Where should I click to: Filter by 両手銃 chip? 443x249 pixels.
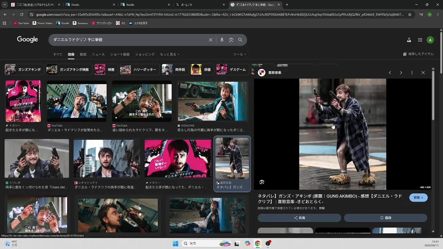pyautogui.click(x=175, y=70)
